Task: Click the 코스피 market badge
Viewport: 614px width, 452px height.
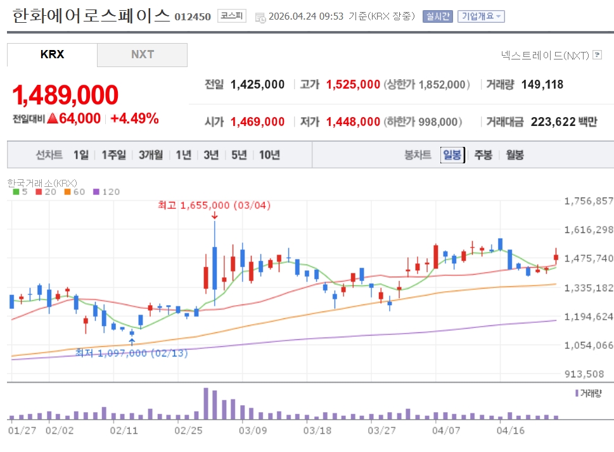Action: tap(232, 16)
